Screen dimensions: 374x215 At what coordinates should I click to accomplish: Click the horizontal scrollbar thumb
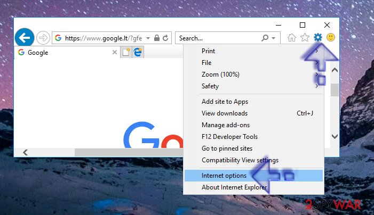[x=129, y=152]
